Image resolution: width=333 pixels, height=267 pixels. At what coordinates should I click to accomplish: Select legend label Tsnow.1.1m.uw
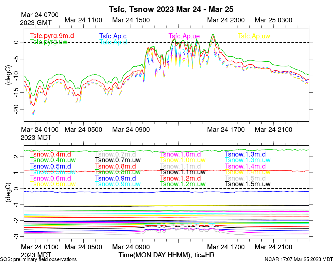pos(183,172)
